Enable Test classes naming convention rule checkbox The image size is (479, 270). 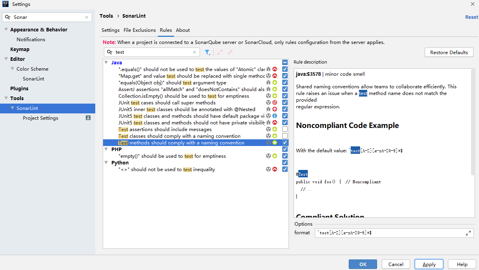click(285, 136)
